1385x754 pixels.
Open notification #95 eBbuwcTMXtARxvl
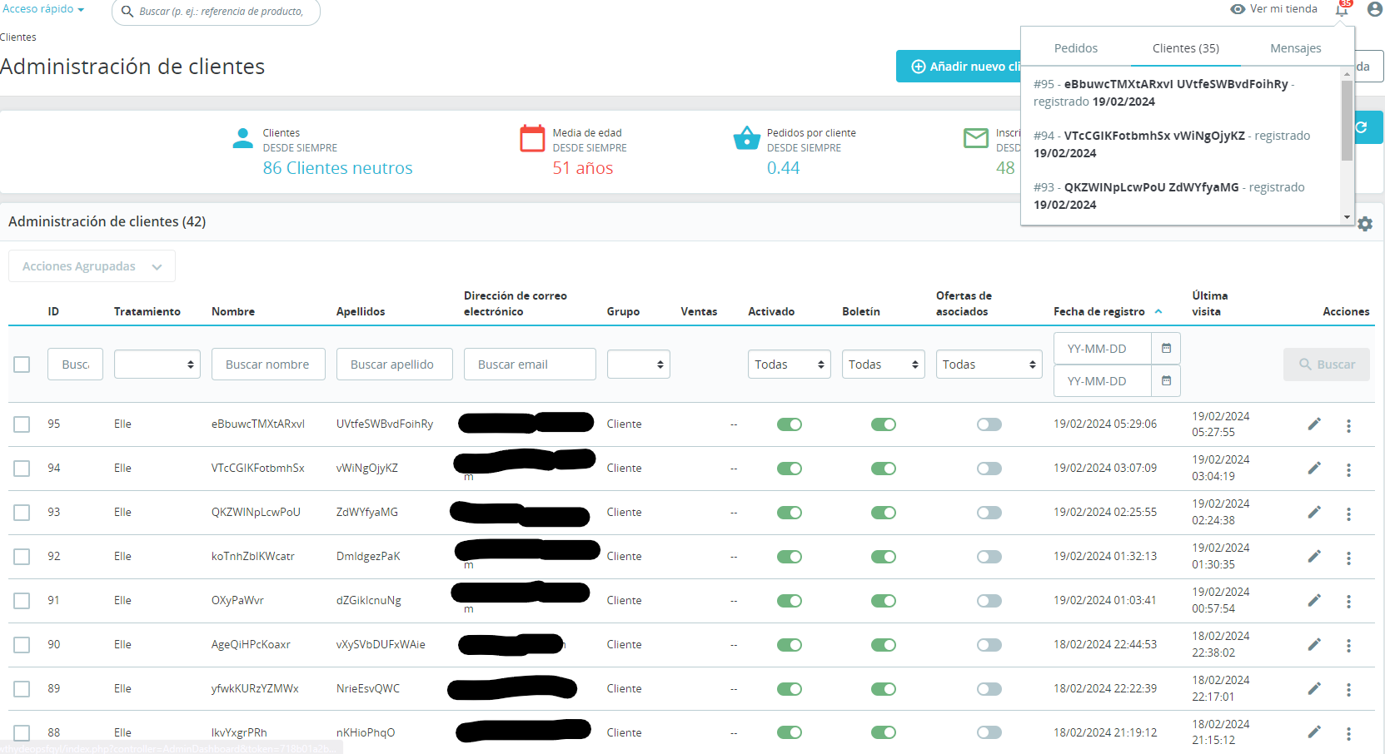[1180, 92]
